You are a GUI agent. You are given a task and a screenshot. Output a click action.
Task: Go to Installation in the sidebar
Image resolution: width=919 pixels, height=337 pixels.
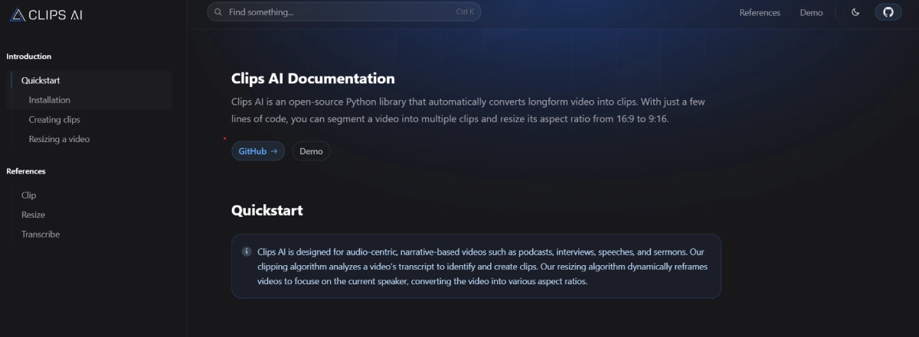[49, 100]
